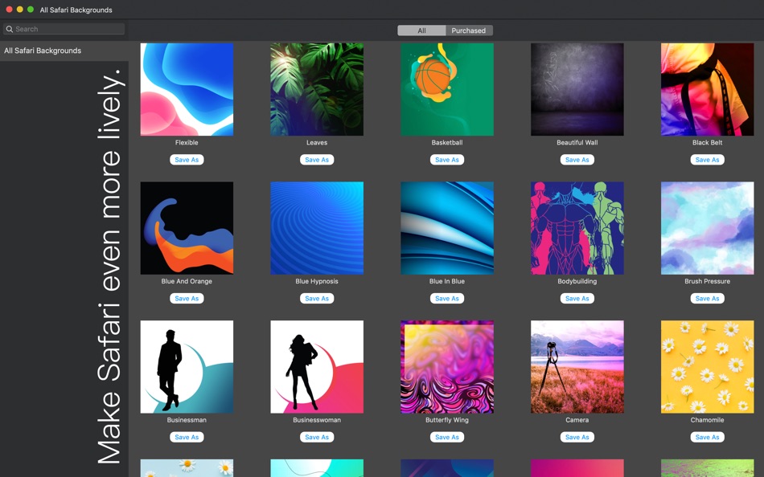Click the Leaves label text
The image size is (764, 477).
317,143
